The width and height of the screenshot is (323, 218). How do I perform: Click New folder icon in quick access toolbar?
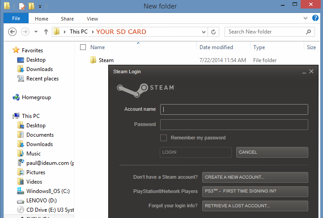[31, 6]
